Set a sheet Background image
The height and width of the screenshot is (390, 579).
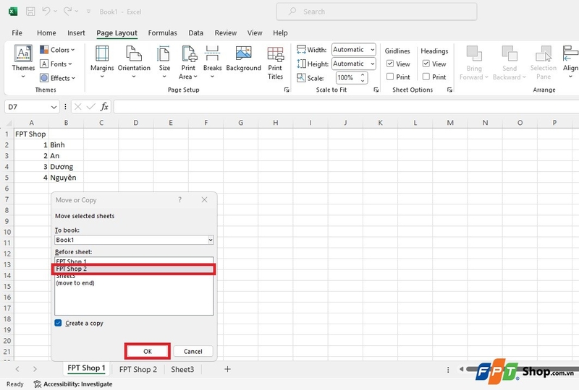243,59
